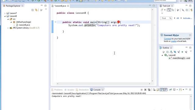
Task: Maximize the editor area
Action: (x=154, y=5)
